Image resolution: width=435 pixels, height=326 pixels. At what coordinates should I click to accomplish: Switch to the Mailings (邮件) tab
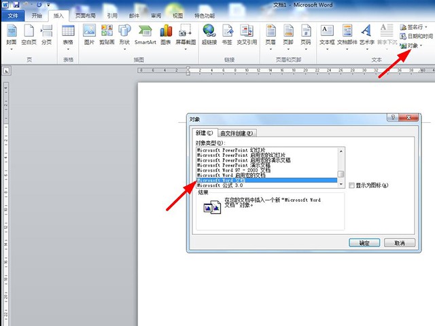point(135,16)
